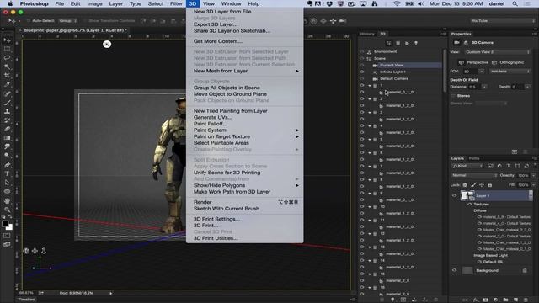Add a layer mask from Layers panel
Image resolution: width=539 pixels, height=303 pixels.
485,300
